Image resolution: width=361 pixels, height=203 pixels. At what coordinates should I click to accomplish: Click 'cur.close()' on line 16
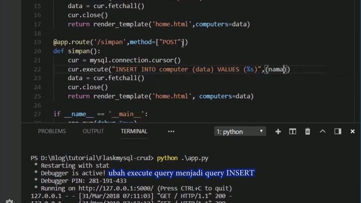(88, 15)
